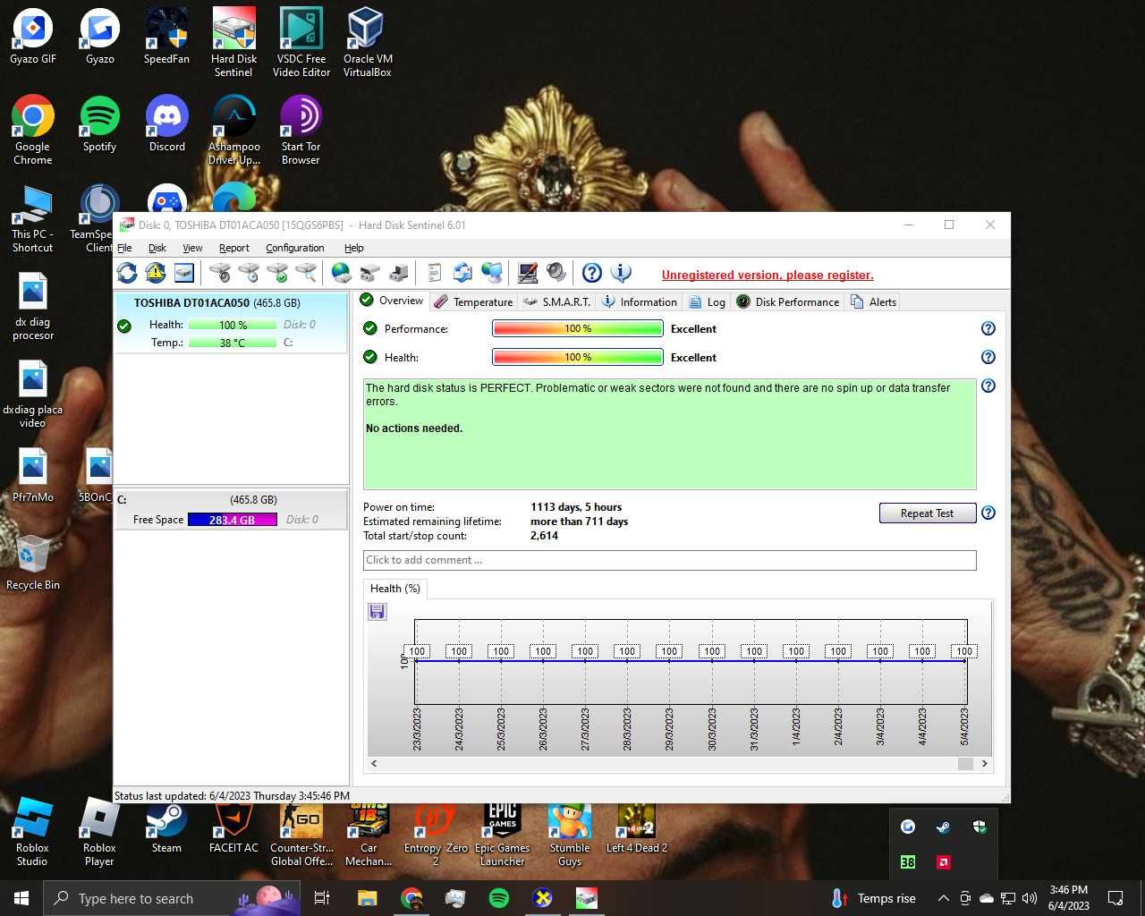Select the Health (%) graph tab

[394, 588]
